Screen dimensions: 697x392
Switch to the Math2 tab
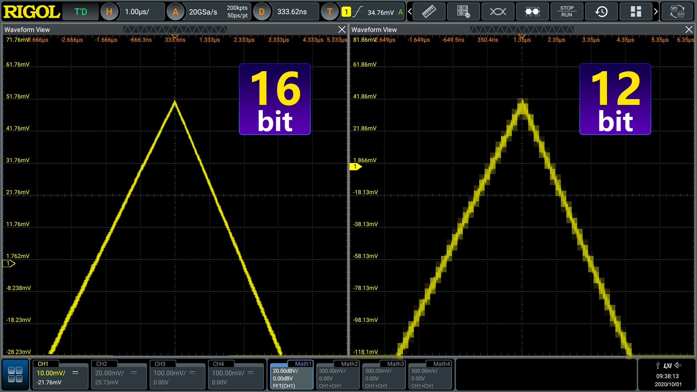pyautogui.click(x=337, y=375)
